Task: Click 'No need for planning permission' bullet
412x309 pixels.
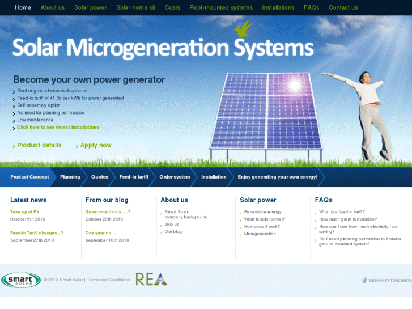Action: (50, 113)
